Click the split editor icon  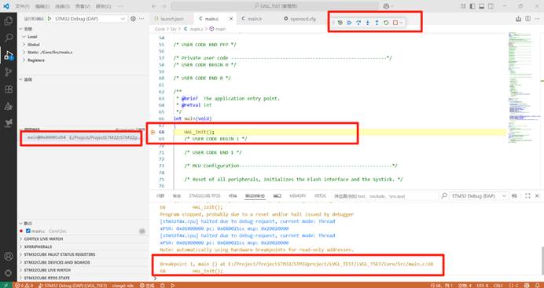point(527,19)
